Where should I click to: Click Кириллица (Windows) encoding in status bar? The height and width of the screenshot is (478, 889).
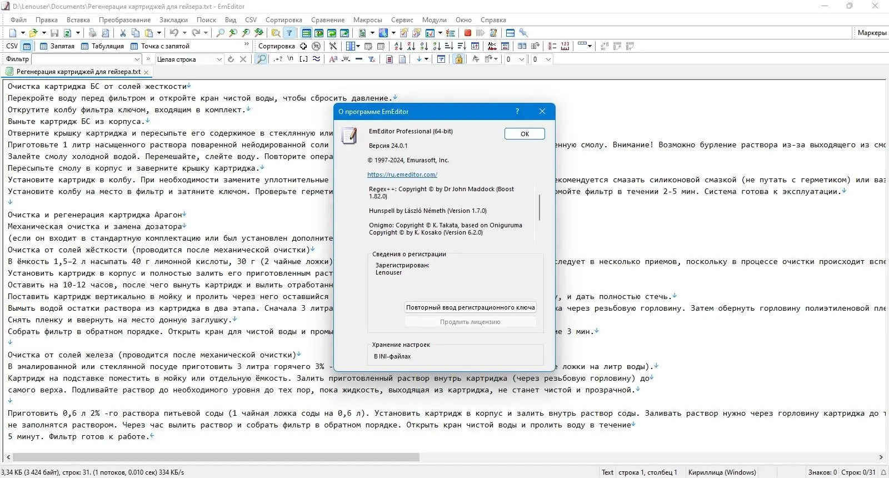722,472
